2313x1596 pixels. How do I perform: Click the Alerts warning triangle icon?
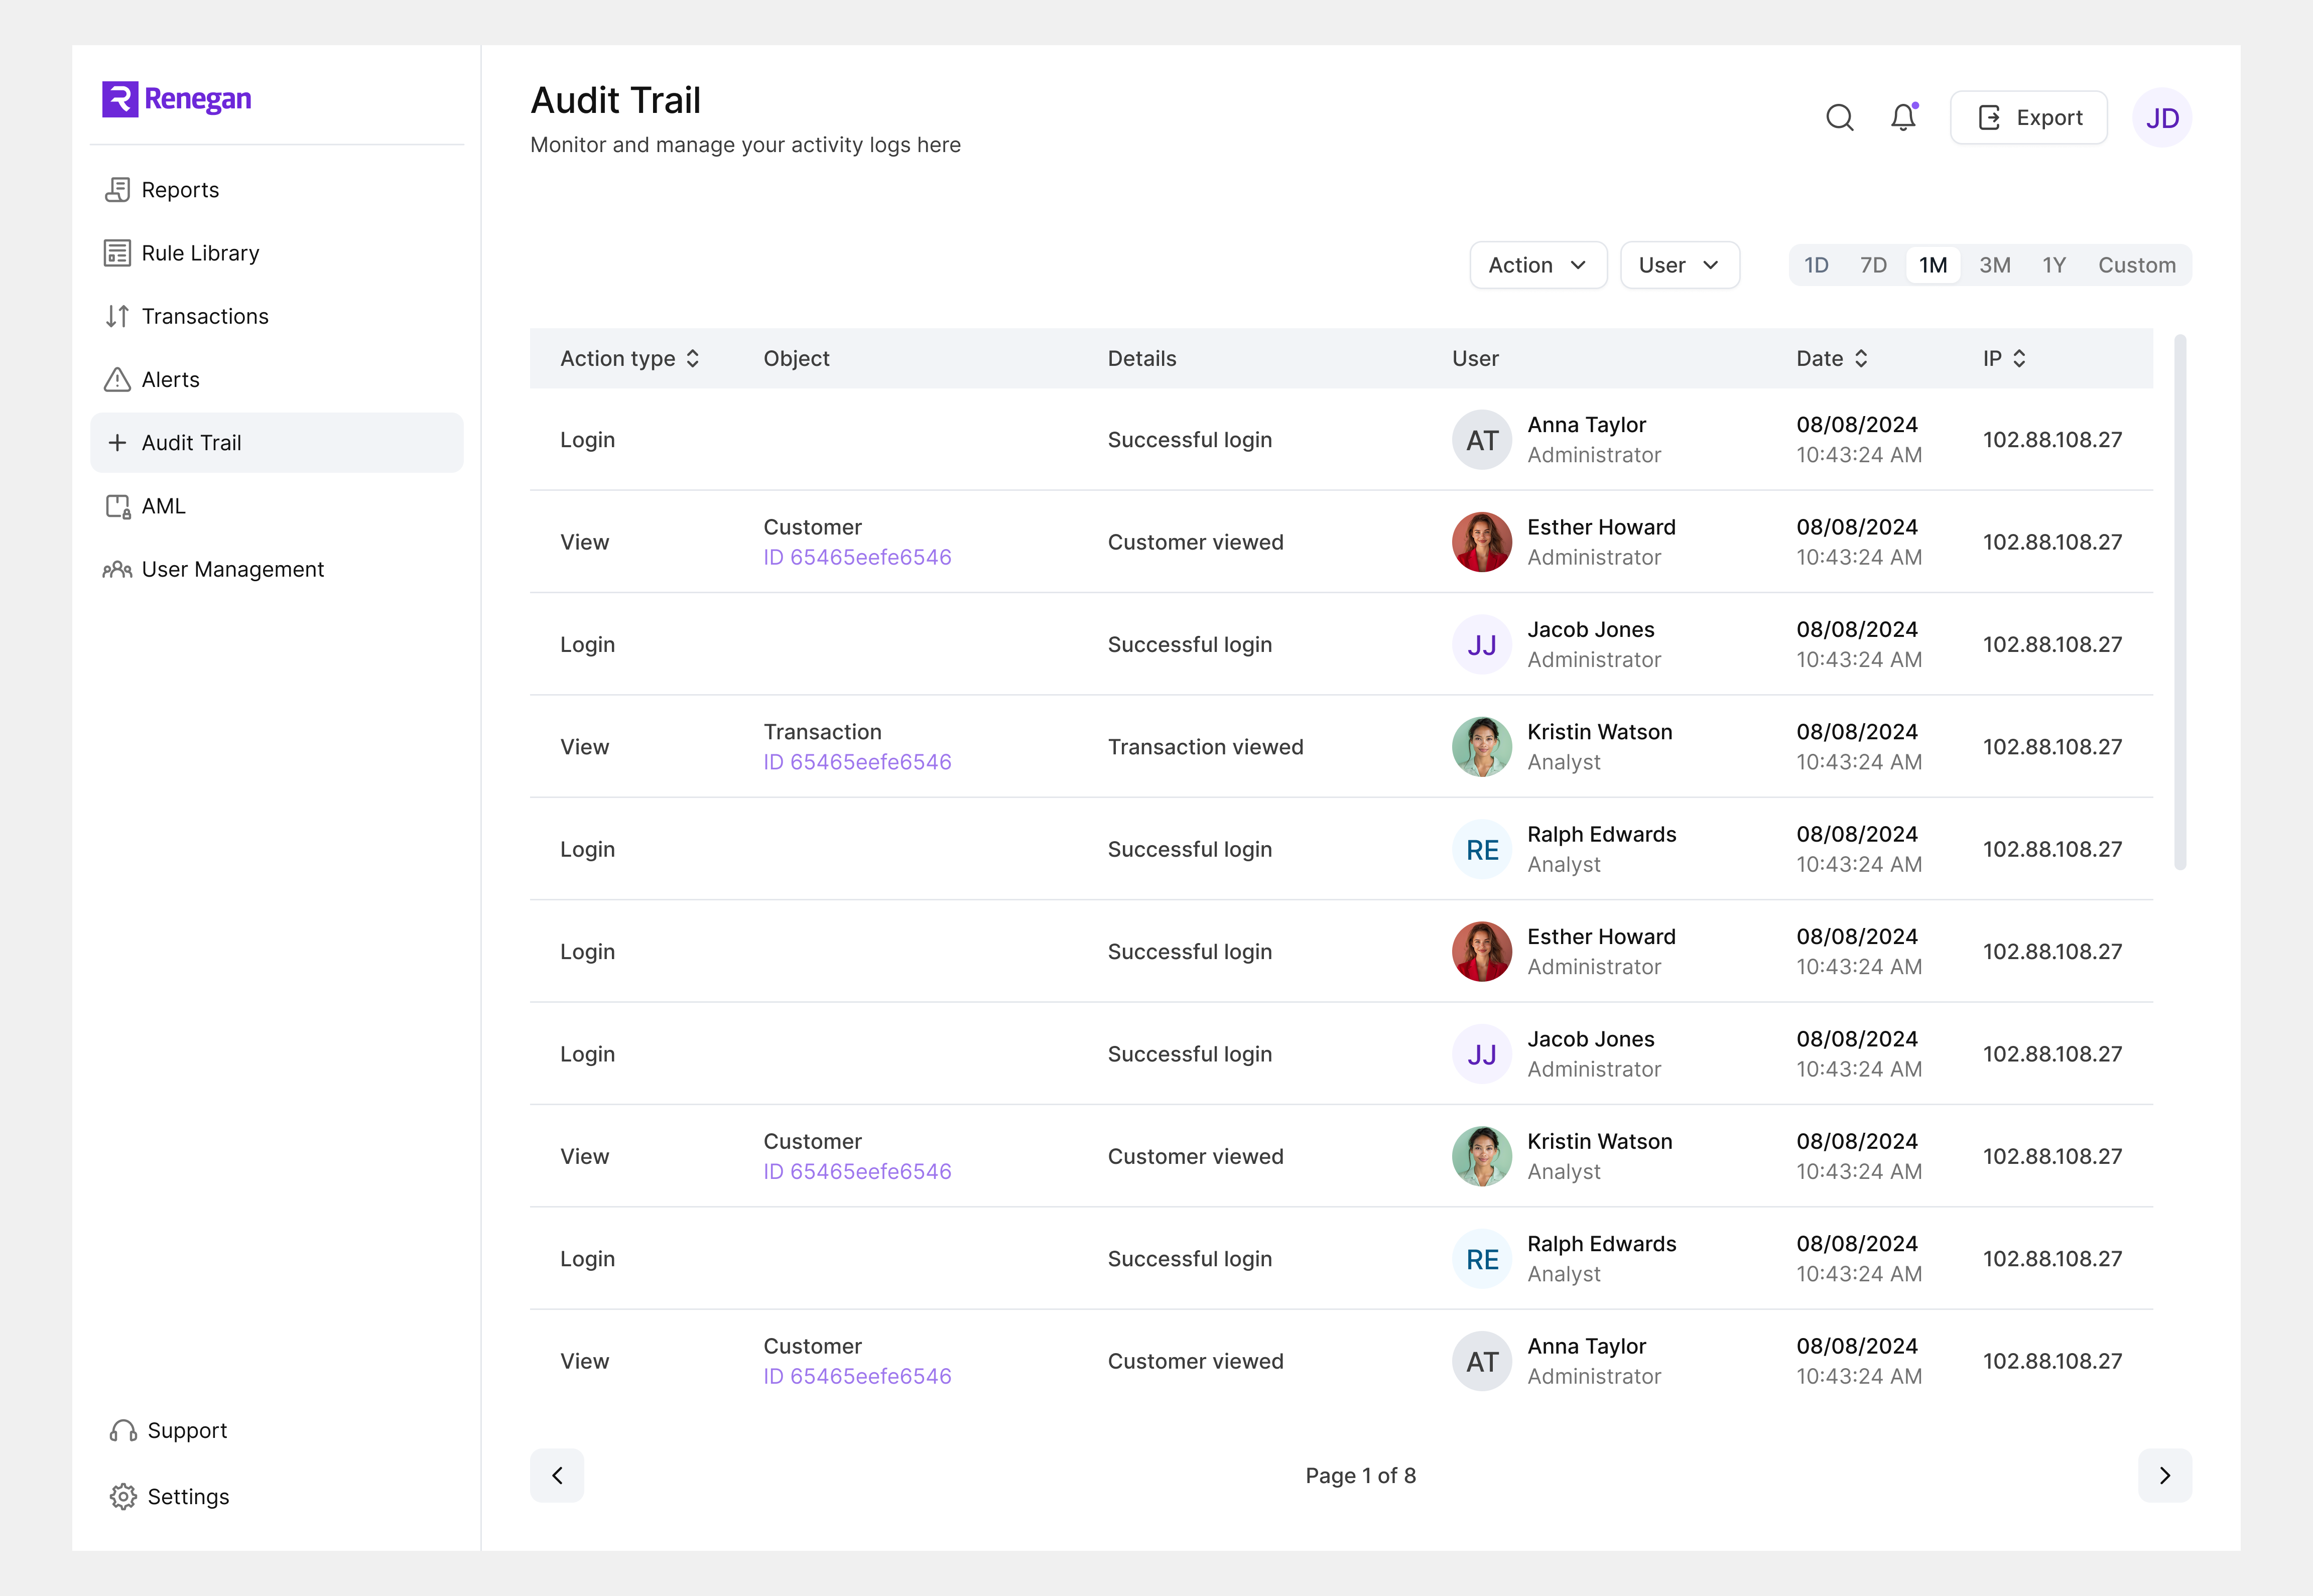(118, 379)
